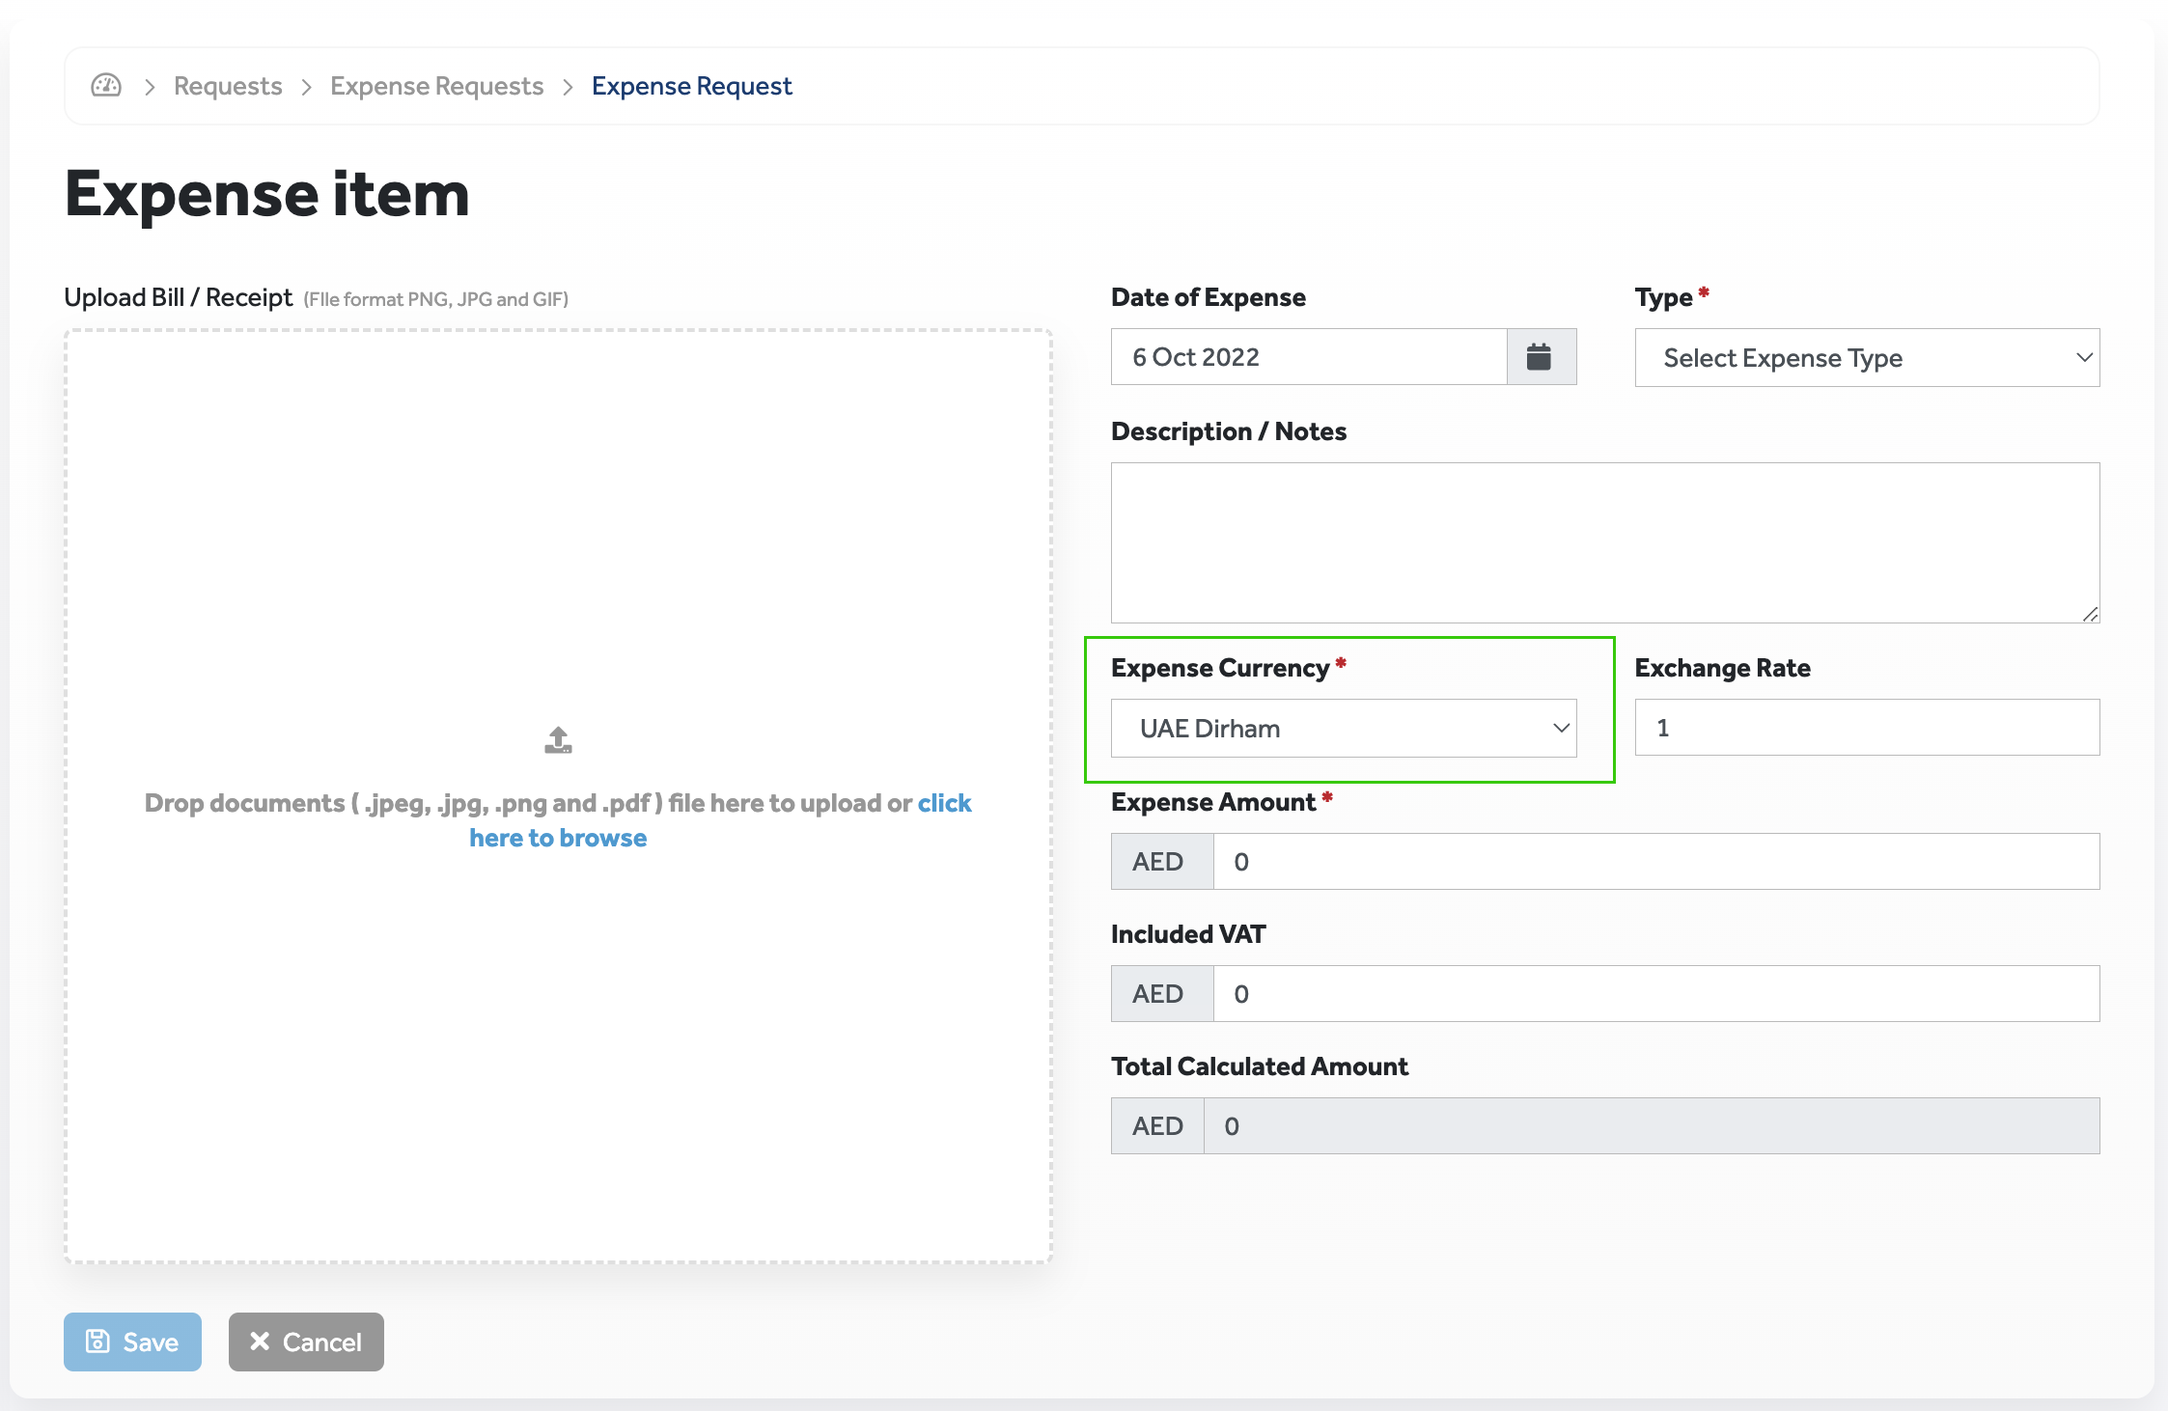The width and height of the screenshot is (2168, 1411).
Task: Click the Included VAT input field
Action: [x=1654, y=994]
